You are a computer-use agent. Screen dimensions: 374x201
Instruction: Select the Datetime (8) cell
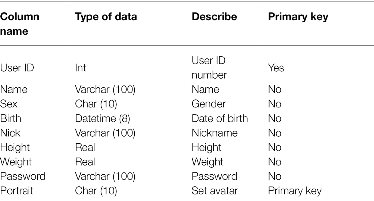pos(102,119)
